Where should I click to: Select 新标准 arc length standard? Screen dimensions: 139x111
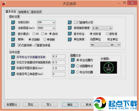[x=107, y=34]
